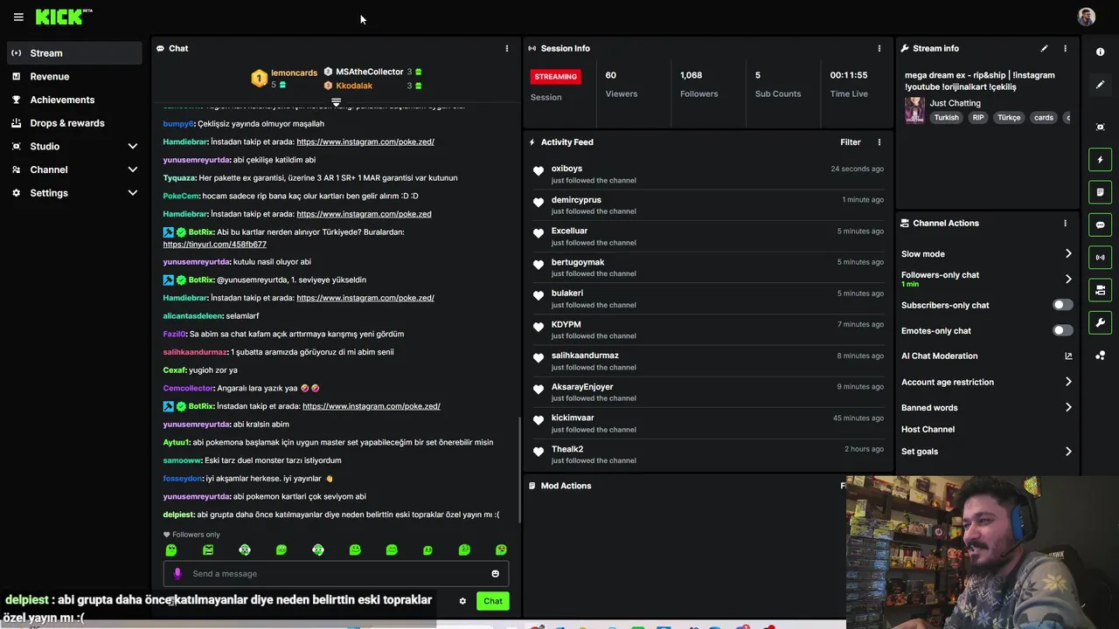The height and width of the screenshot is (629, 1119).
Task: Click follower Thealk2 in Activity Feed
Action: click(x=567, y=449)
